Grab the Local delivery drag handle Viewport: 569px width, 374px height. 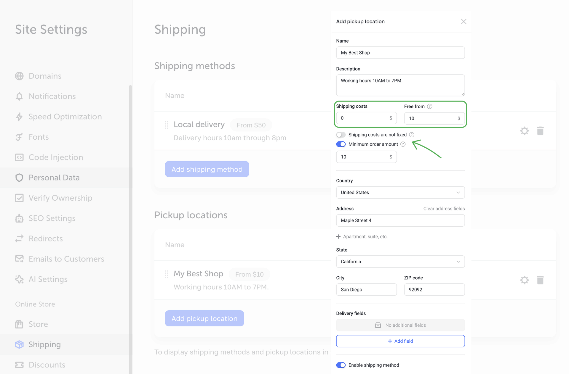(x=167, y=125)
